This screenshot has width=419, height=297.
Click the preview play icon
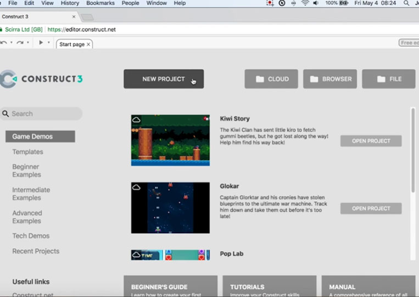click(x=41, y=42)
